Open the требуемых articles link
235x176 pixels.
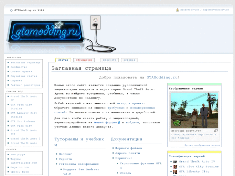tap(116, 108)
